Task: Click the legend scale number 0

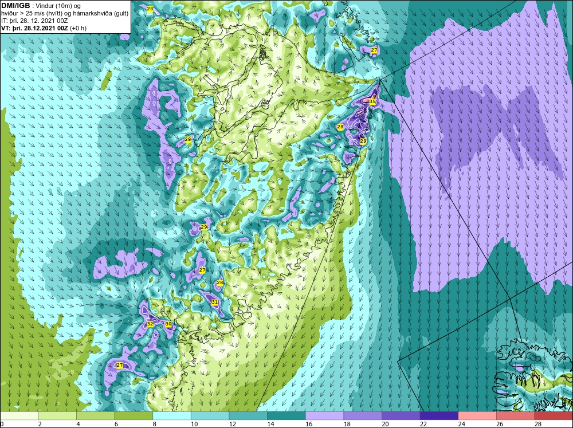Action: point(2,424)
